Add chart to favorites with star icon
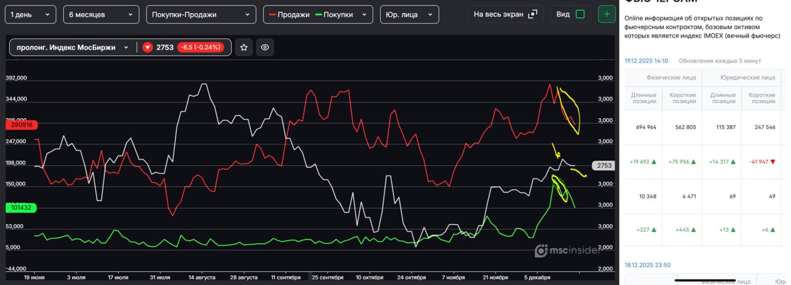This screenshot has width=791, height=285. [244, 47]
